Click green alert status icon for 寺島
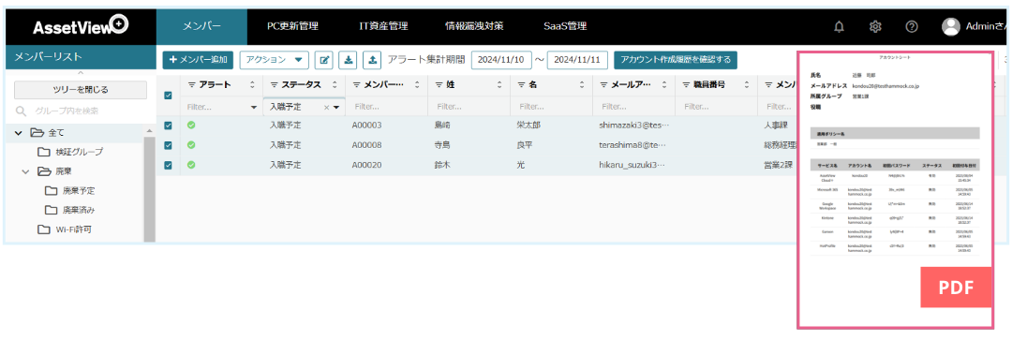Image resolution: width=1012 pixels, height=340 pixels. click(x=191, y=145)
